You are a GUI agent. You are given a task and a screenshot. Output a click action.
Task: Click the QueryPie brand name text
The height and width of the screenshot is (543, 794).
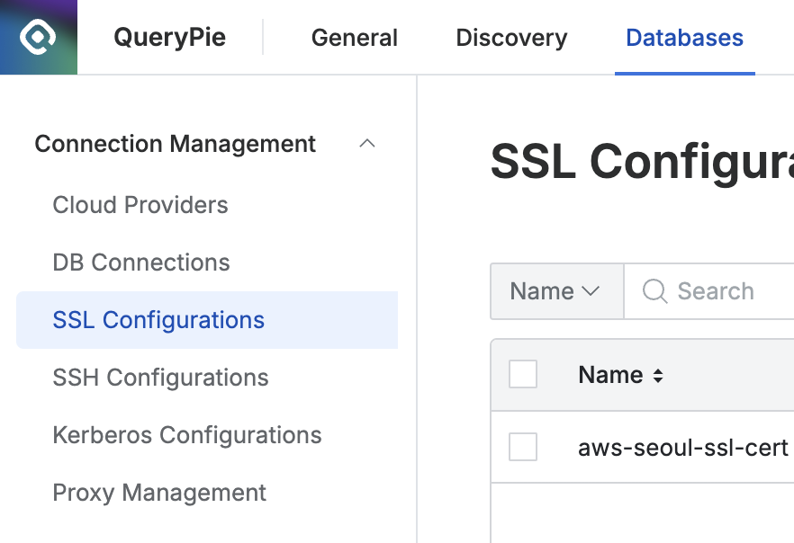point(169,38)
